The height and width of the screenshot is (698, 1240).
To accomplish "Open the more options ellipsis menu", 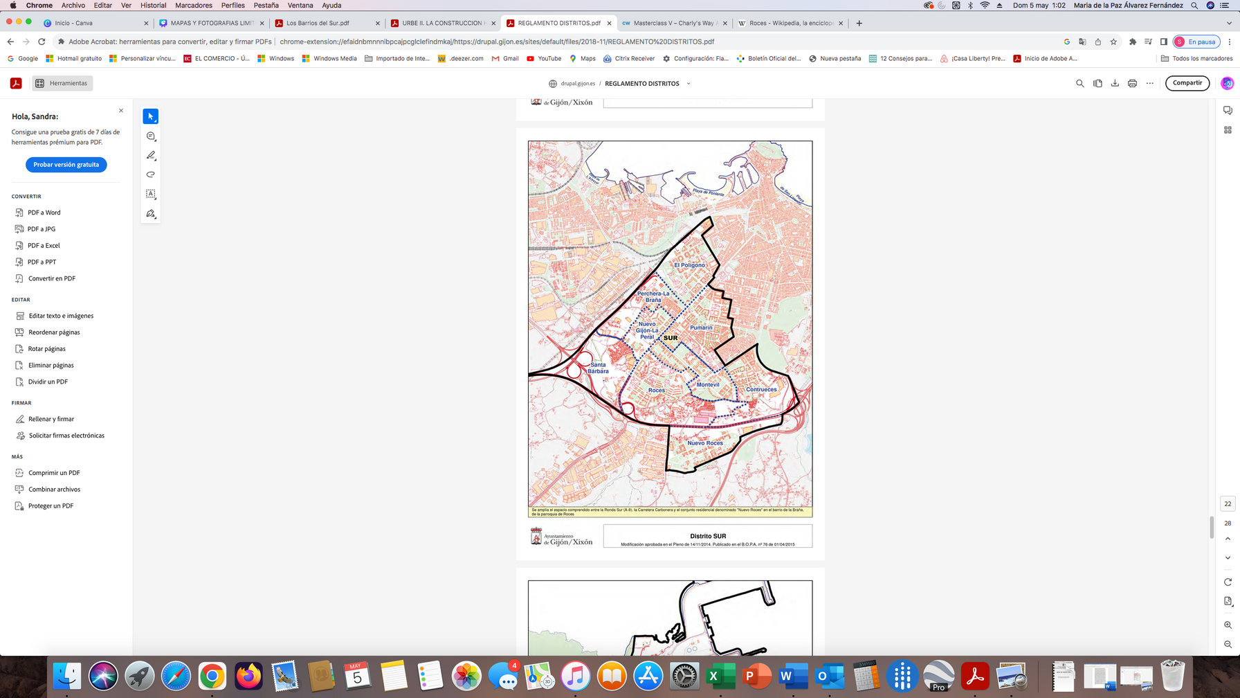I will coord(1150,83).
